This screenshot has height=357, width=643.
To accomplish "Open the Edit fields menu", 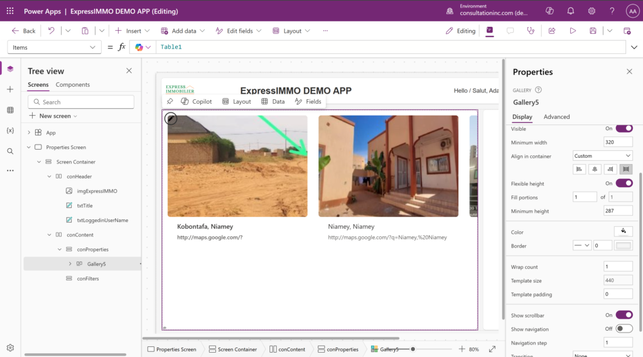I will (x=238, y=31).
